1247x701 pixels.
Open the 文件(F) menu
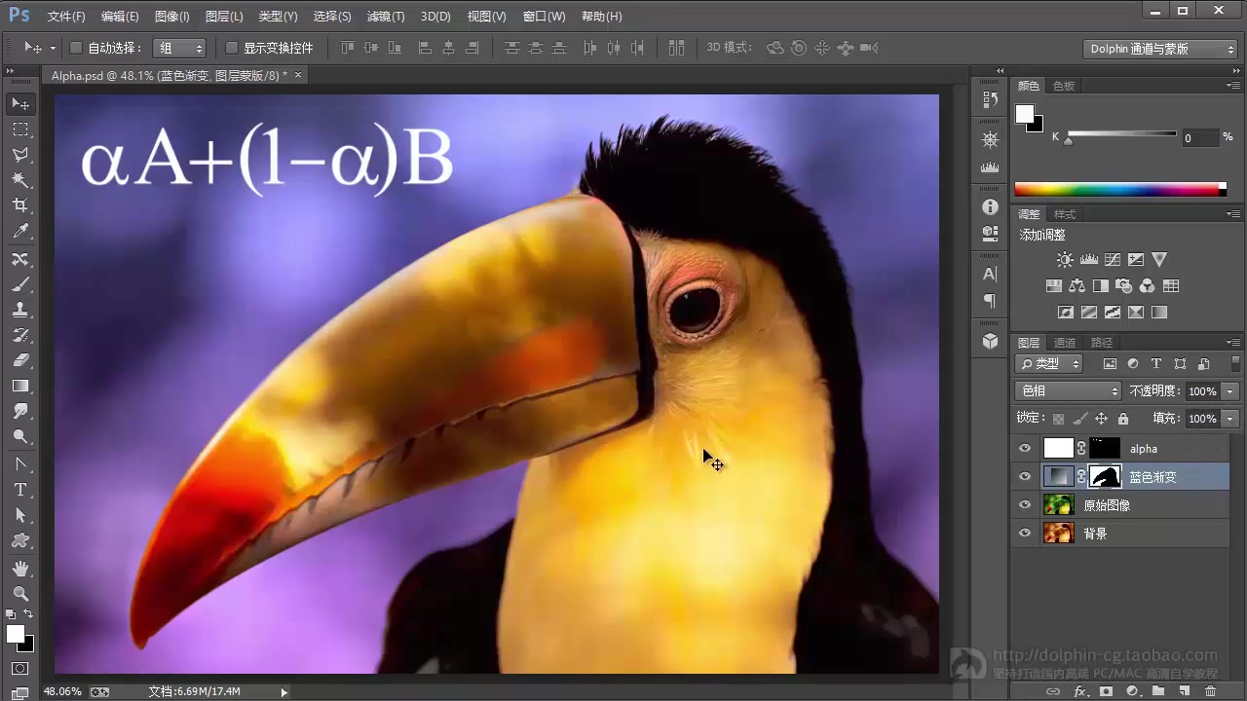pyautogui.click(x=66, y=17)
